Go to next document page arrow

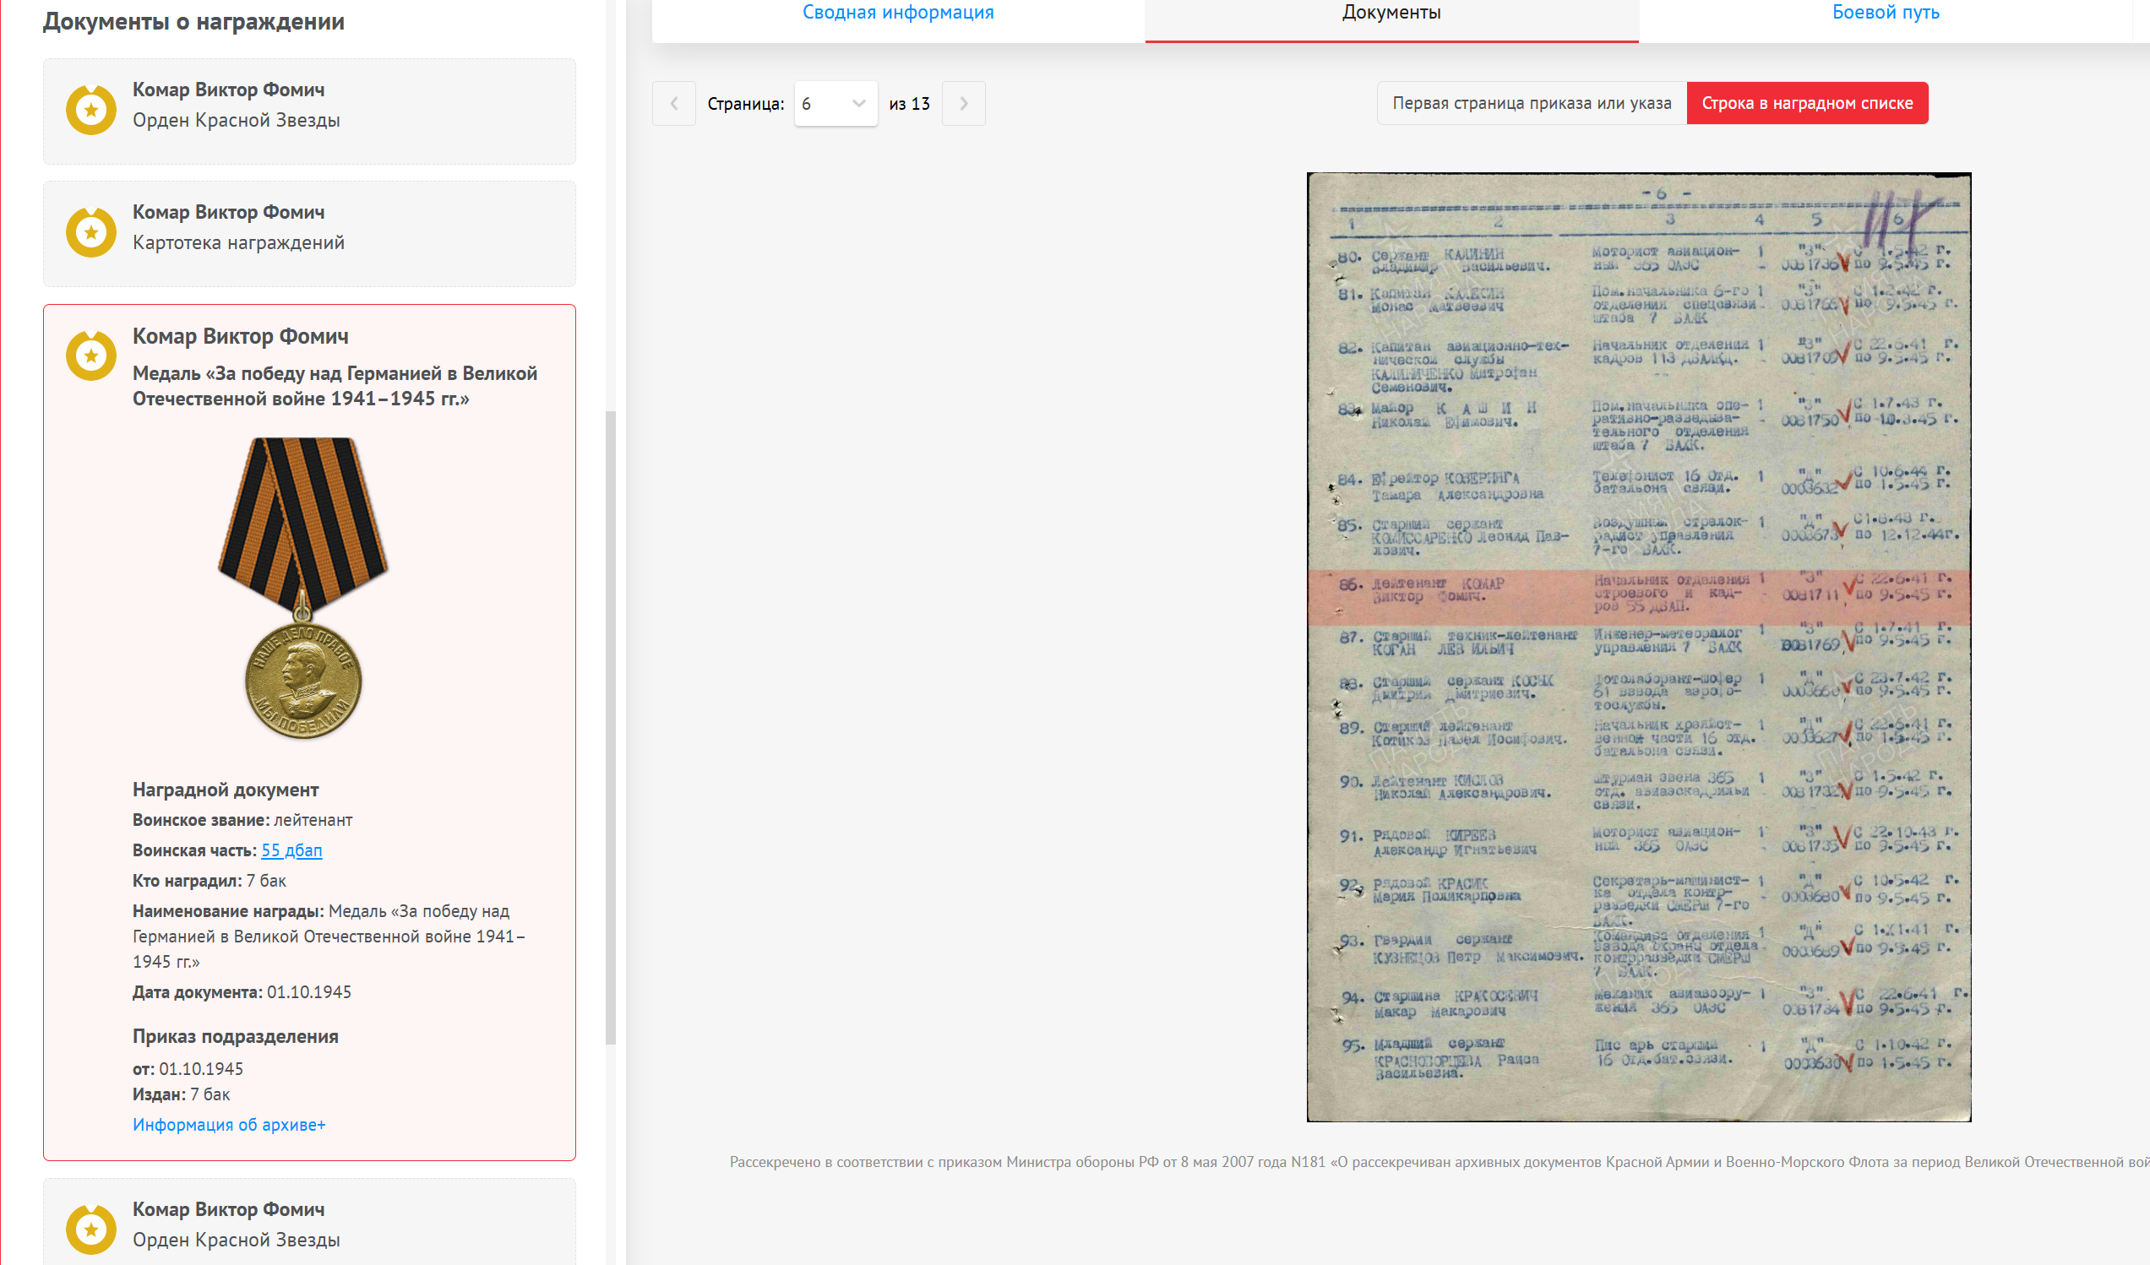963,103
